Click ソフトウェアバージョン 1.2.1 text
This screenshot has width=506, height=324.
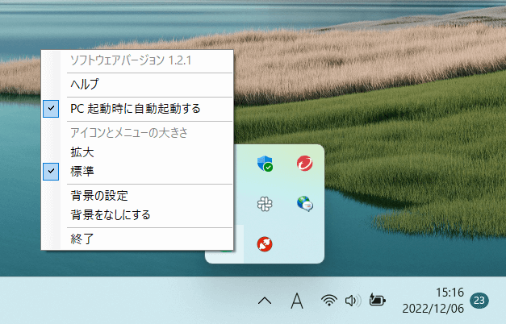click(131, 60)
